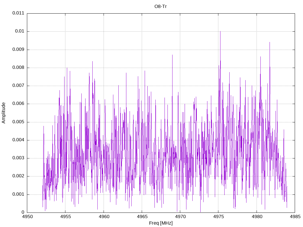Click the Amplitude y-axis label
Viewport: 303px width, 227px height.
pos(4,113)
